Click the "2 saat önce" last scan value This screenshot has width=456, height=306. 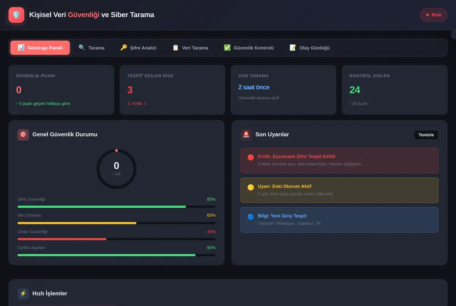point(254,87)
